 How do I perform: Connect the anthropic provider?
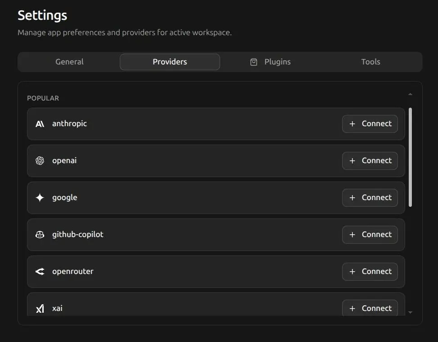coord(370,124)
